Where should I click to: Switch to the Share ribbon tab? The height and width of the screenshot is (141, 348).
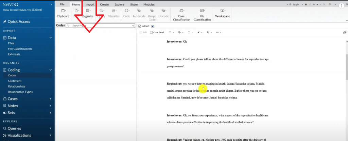(134, 4)
